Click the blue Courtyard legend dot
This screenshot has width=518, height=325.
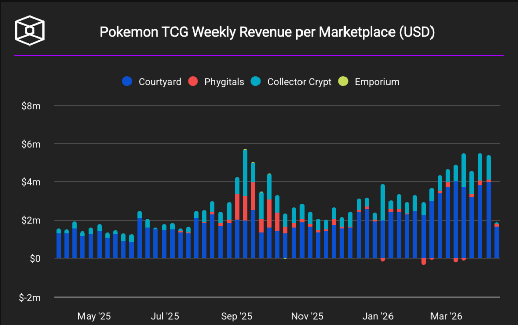click(x=127, y=82)
